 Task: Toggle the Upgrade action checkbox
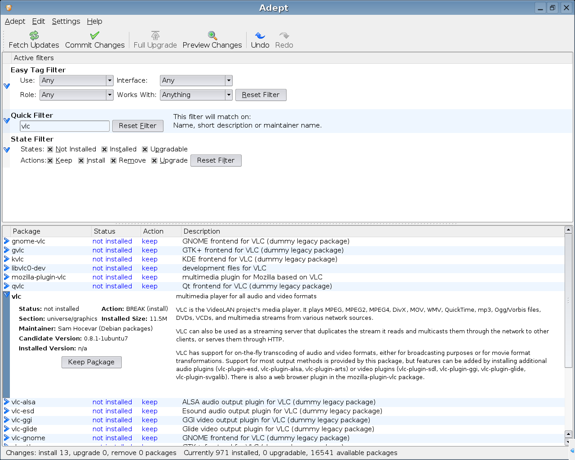[155, 161]
